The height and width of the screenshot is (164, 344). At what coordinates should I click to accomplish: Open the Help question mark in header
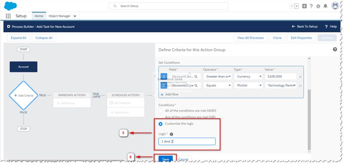coord(311,6)
